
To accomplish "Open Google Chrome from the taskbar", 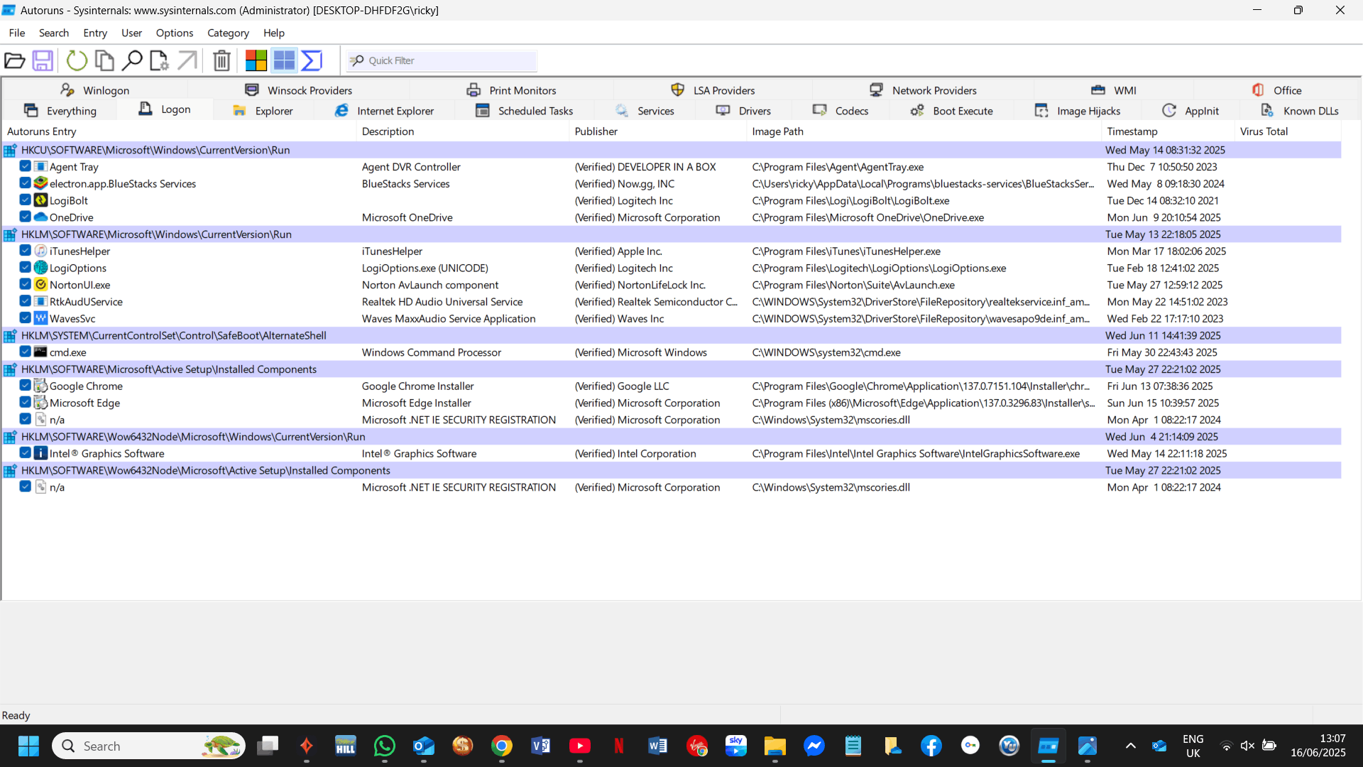I will (502, 746).
